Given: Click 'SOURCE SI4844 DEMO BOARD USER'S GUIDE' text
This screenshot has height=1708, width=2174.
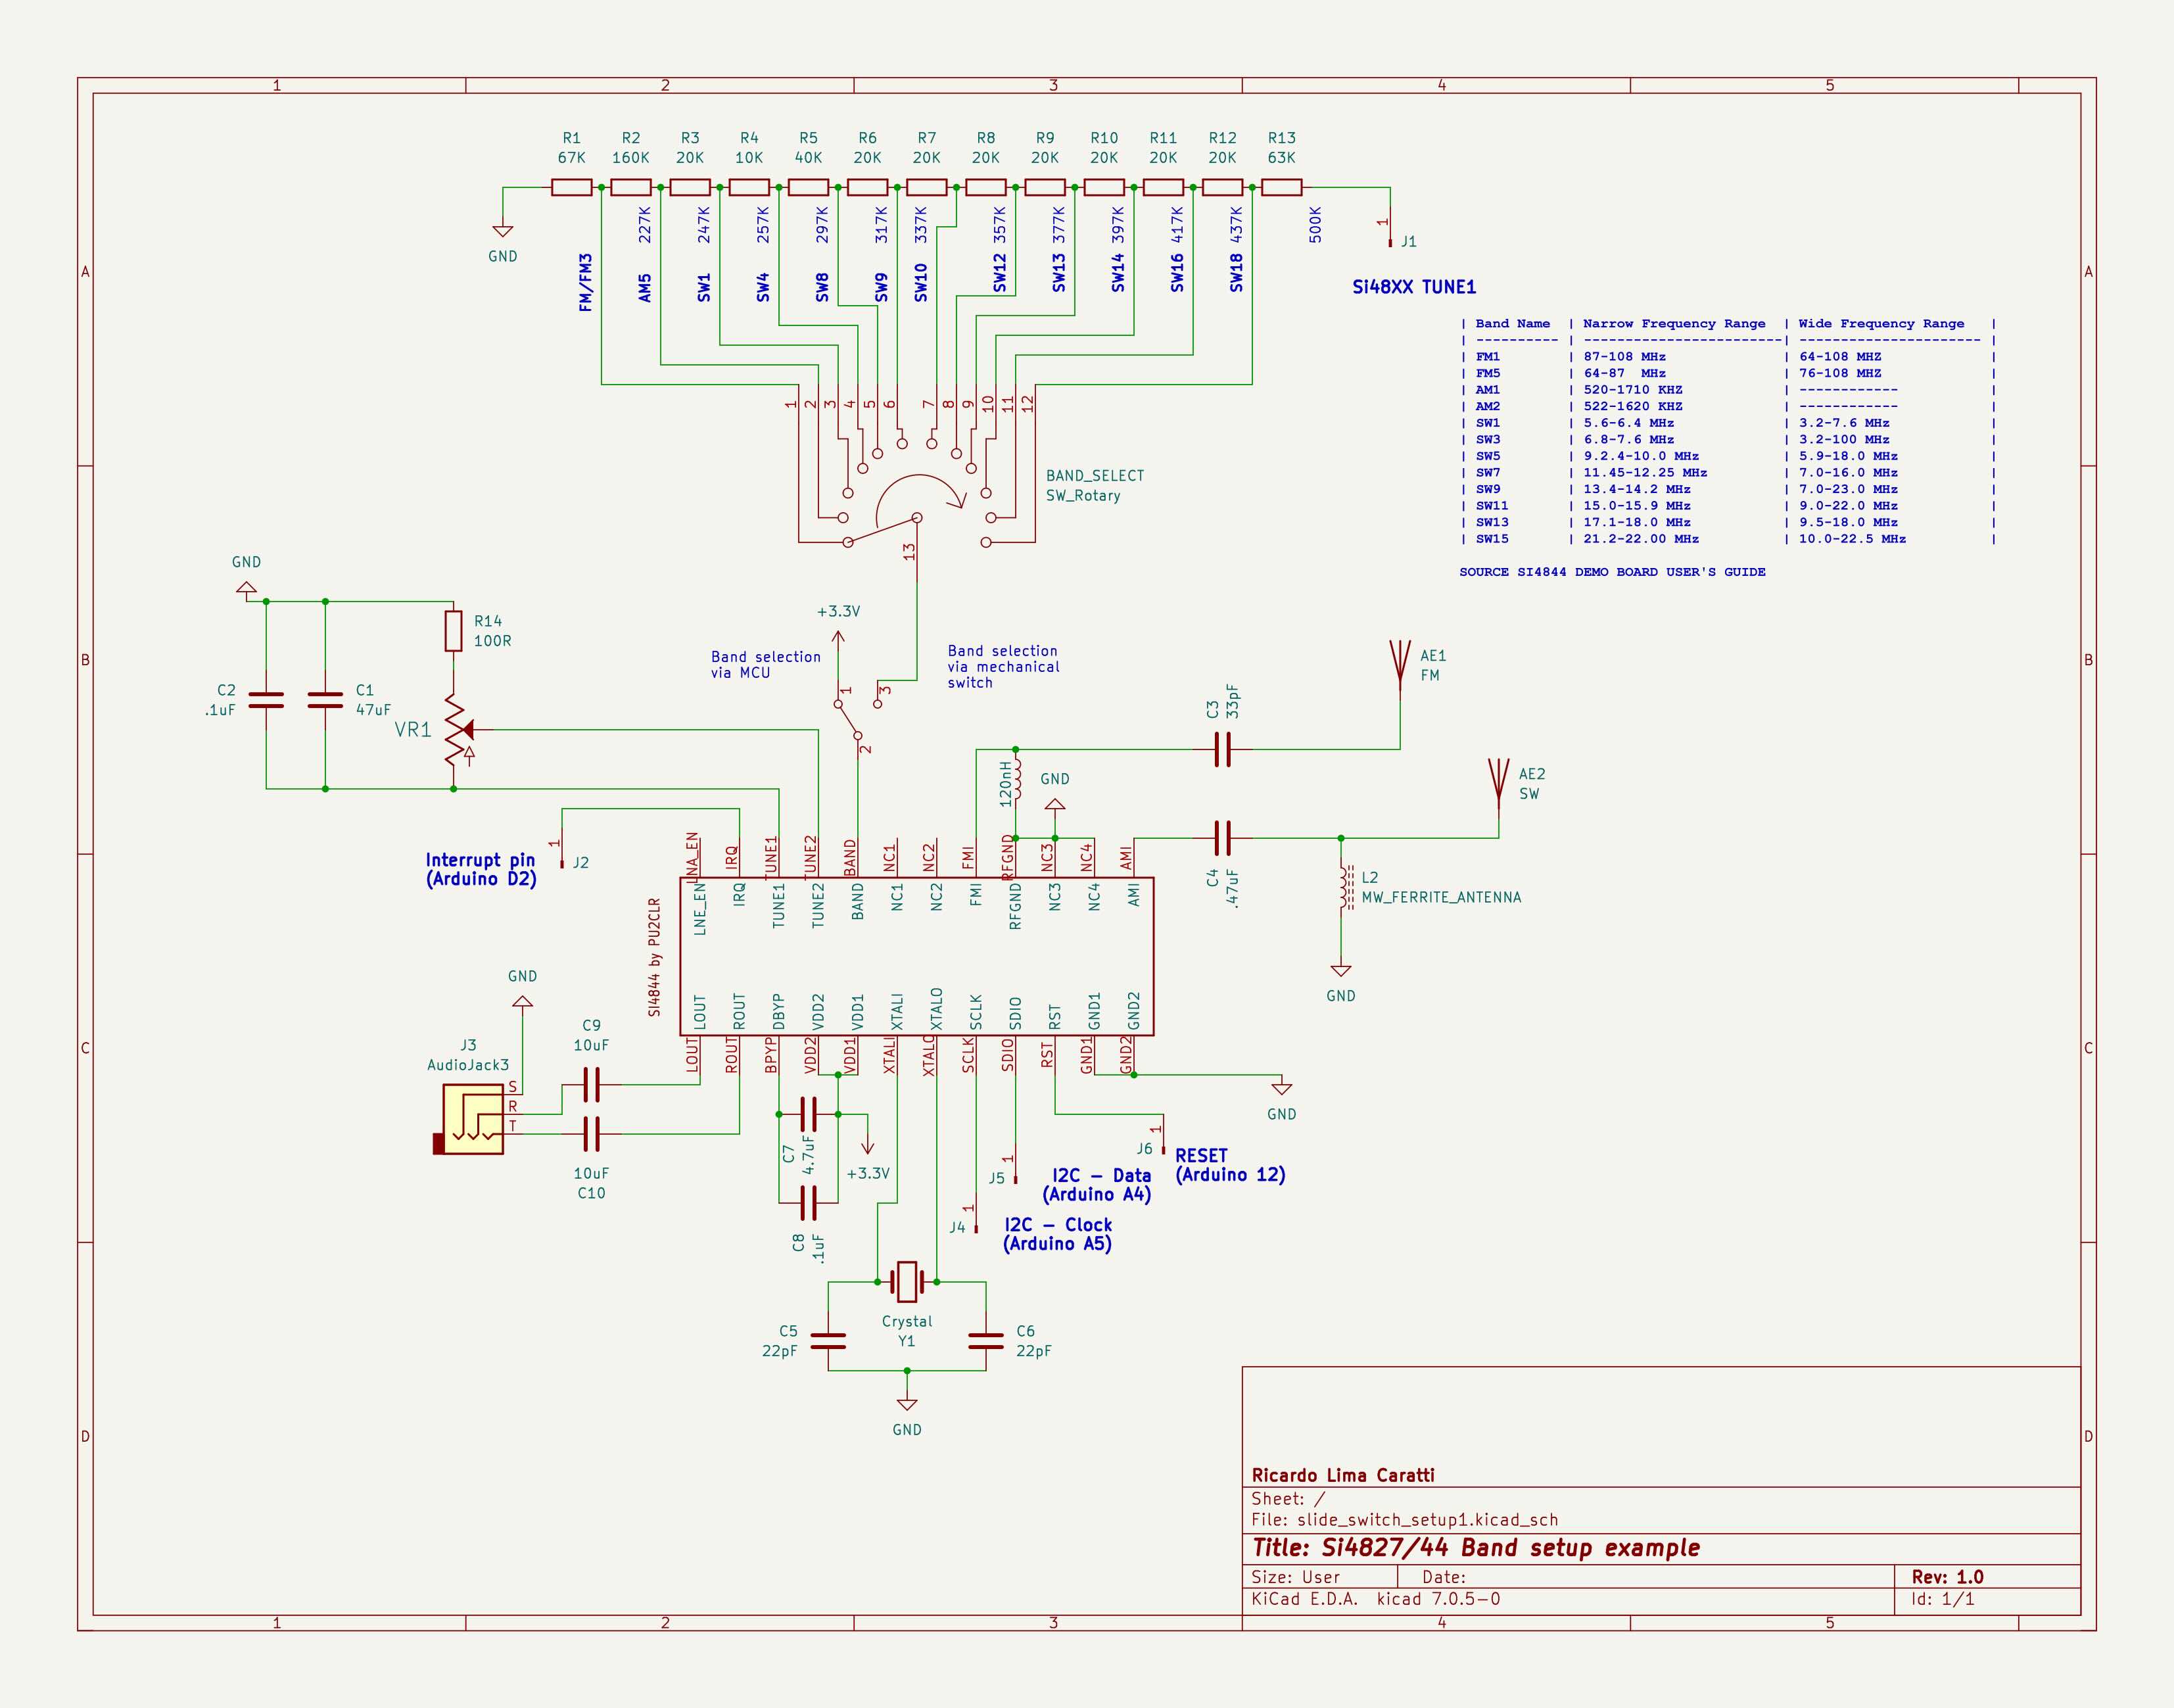Looking at the screenshot, I should point(1612,572).
